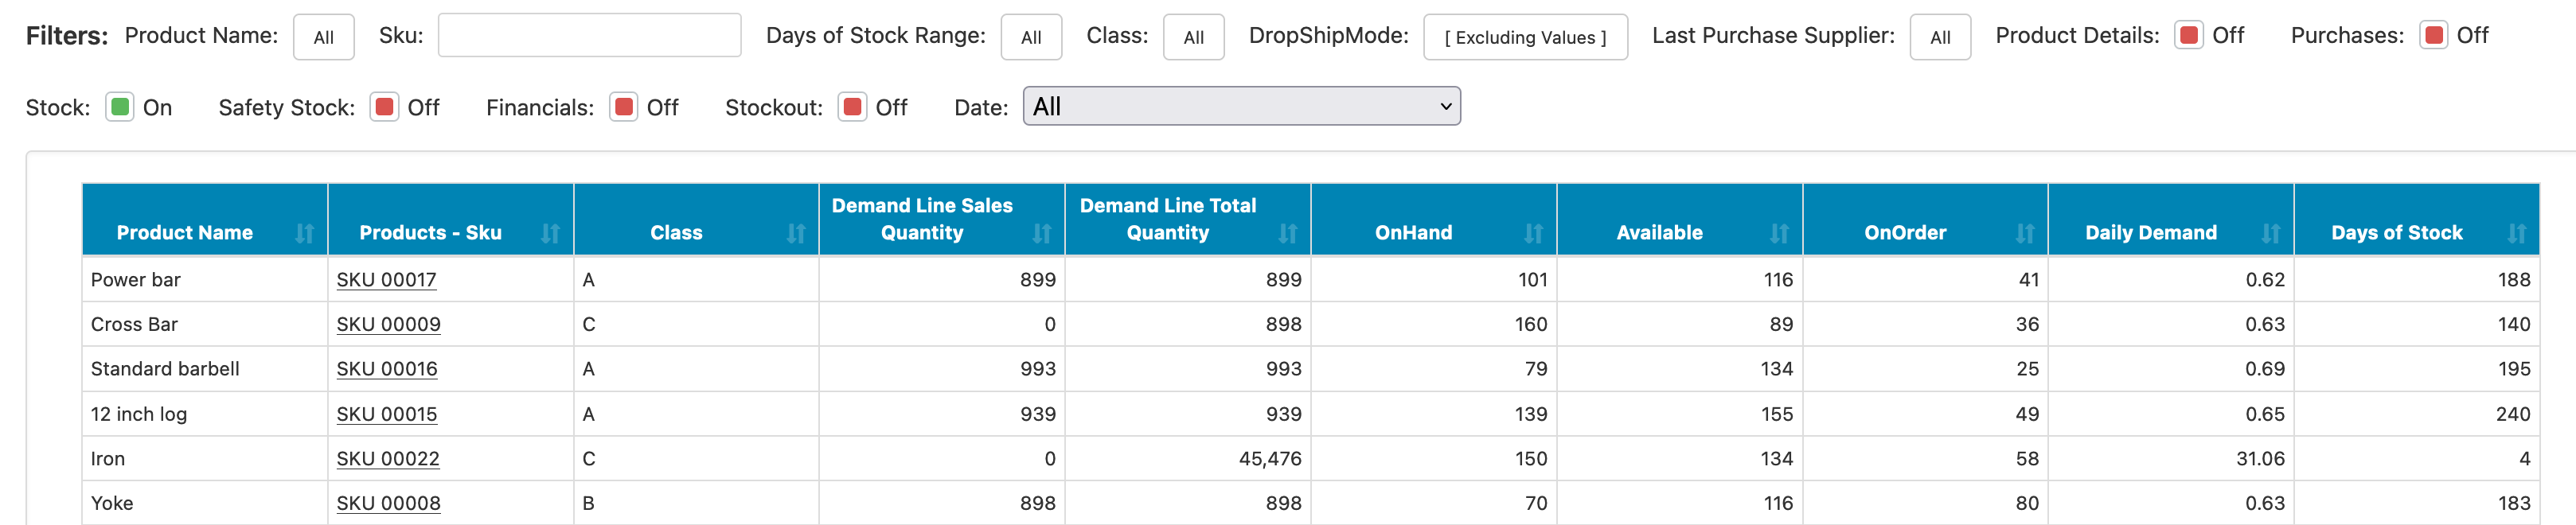Click Days of Stock value 4
2576x525 pixels.
pyautogui.click(x=2525, y=459)
